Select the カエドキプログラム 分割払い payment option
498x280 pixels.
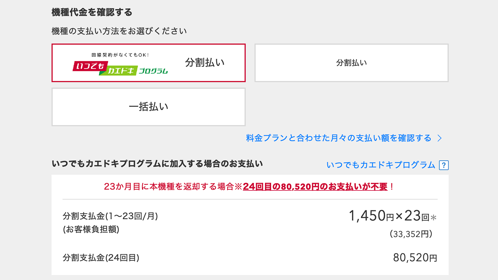[x=148, y=63]
